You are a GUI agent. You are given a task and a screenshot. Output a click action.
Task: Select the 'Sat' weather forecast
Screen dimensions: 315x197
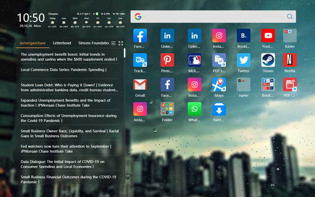pos(109,22)
